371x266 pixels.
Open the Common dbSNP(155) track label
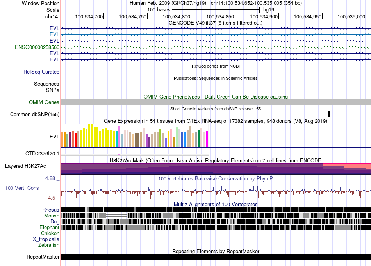(x=35, y=114)
